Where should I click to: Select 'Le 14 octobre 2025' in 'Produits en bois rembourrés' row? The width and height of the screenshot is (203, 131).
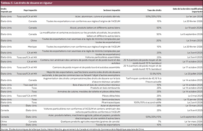coord(192,88)
